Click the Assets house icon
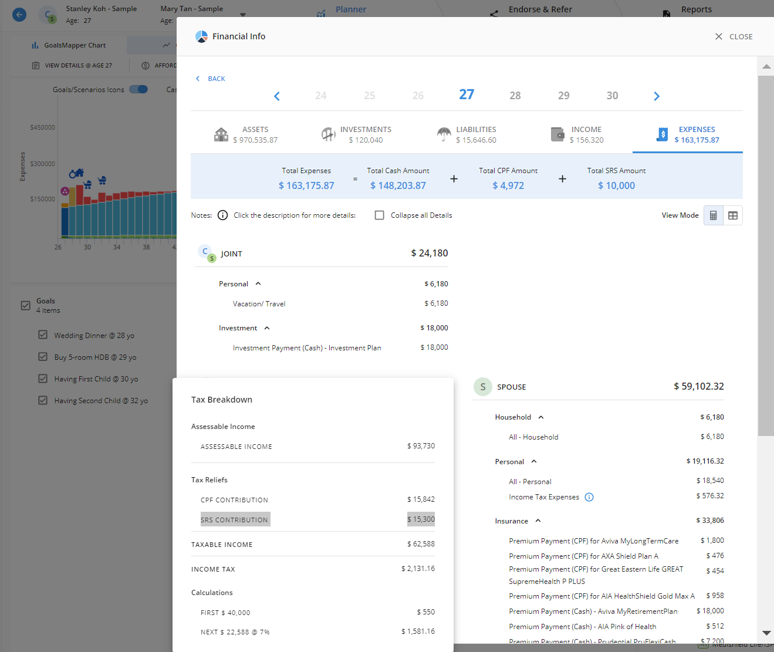The image size is (774, 652). (221, 134)
